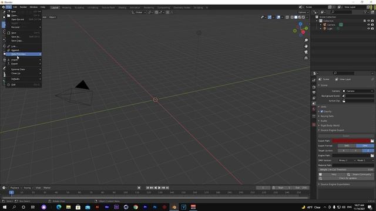Click the Source Engine Export button

tap(346, 136)
